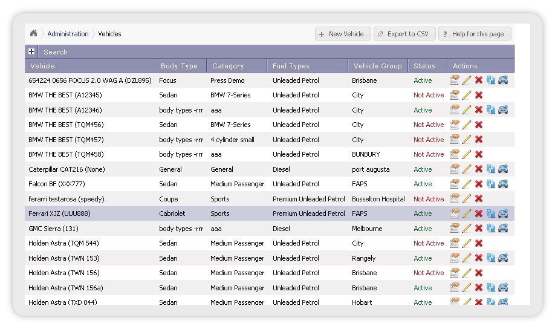Go to home via the house icon

click(x=34, y=33)
